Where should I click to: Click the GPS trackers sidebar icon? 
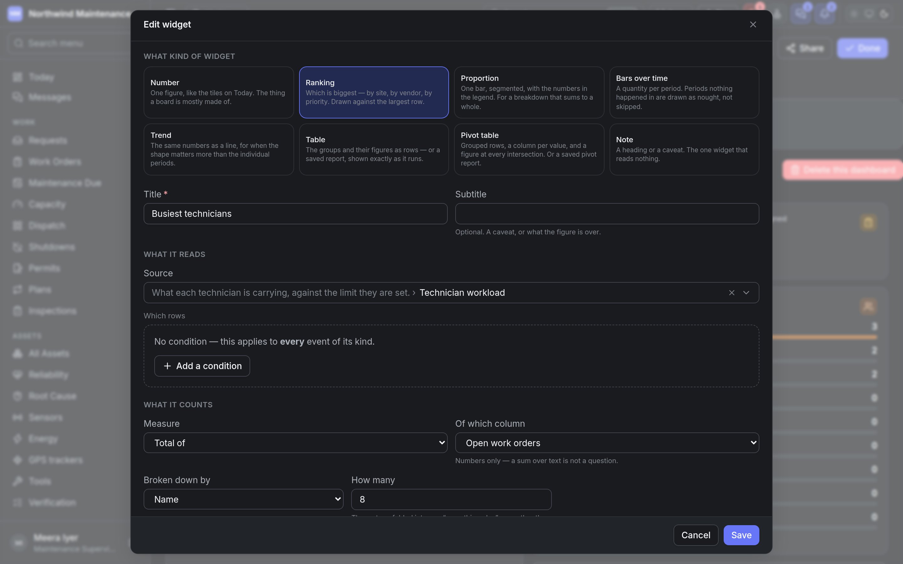pos(18,460)
